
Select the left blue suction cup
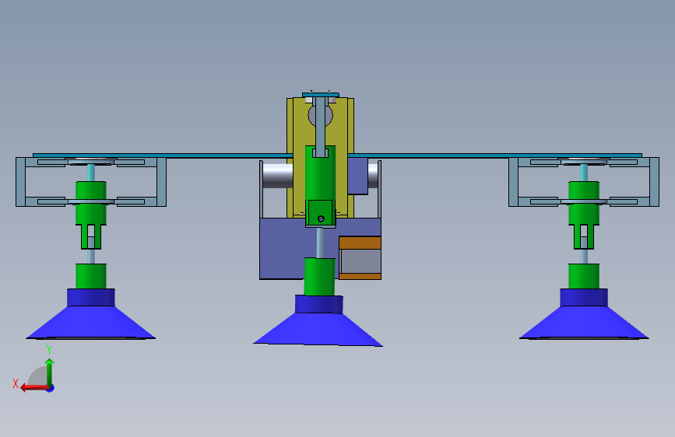90,314
